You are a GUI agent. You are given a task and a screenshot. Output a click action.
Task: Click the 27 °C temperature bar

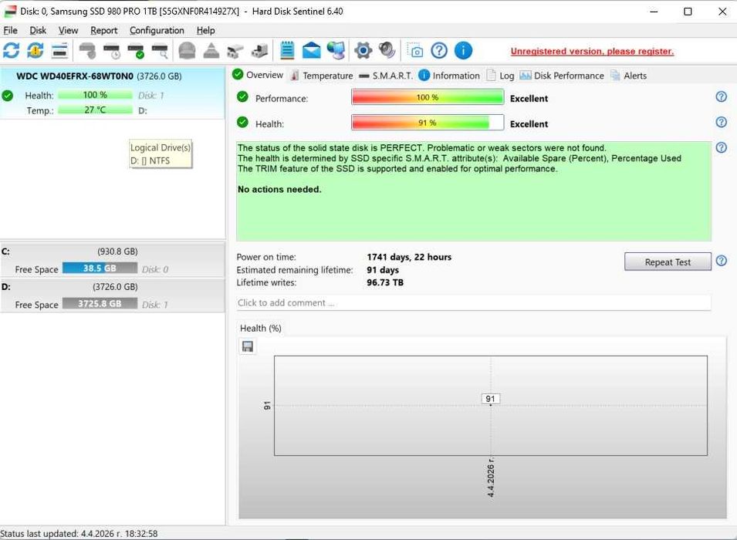[96, 110]
